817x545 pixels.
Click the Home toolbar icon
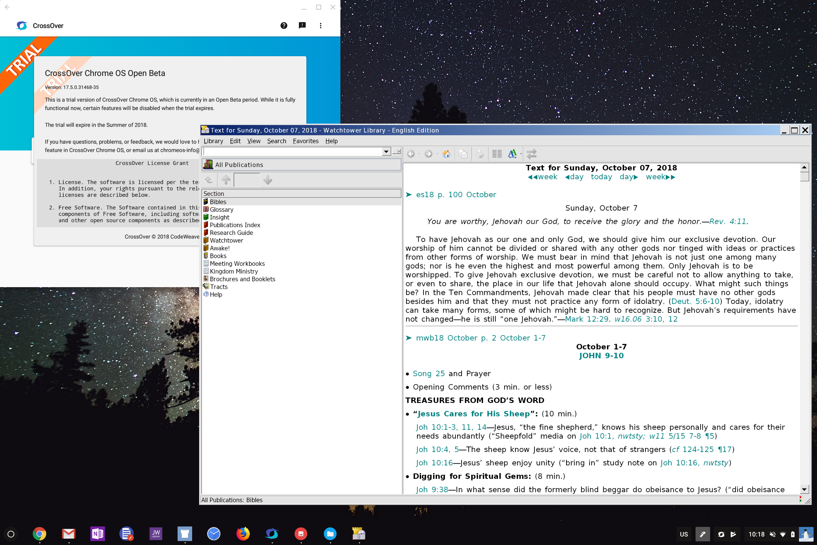tap(447, 154)
